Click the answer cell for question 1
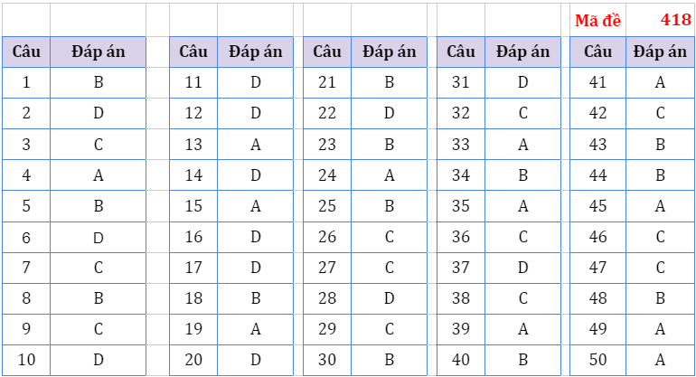 (99, 83)
